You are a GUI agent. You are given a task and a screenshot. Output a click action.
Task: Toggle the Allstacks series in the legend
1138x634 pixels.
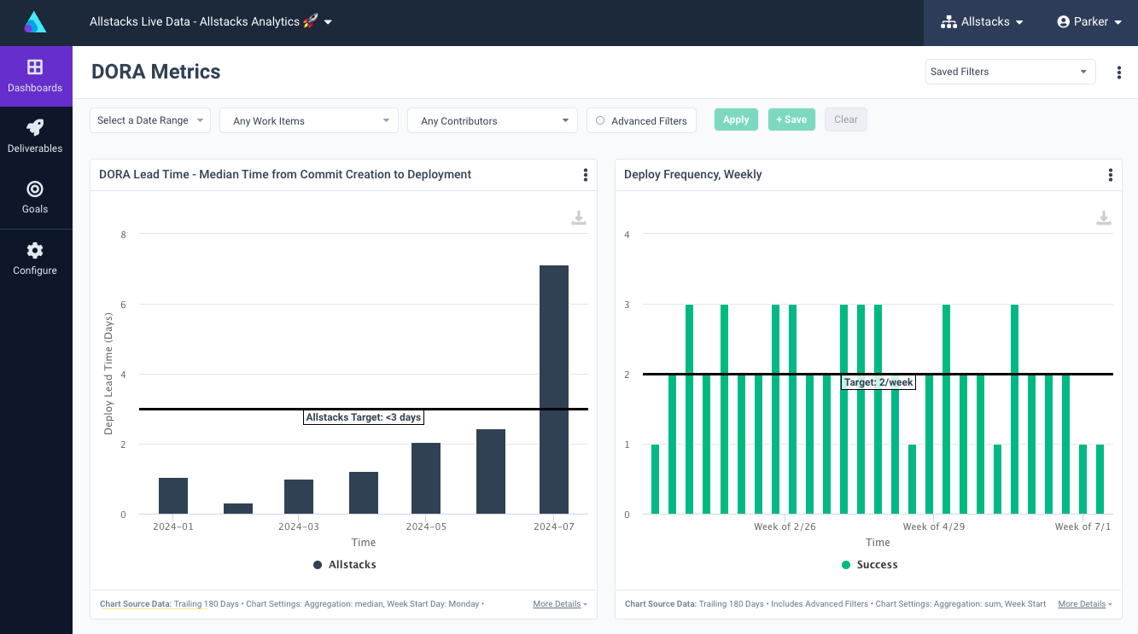[344, 564]
